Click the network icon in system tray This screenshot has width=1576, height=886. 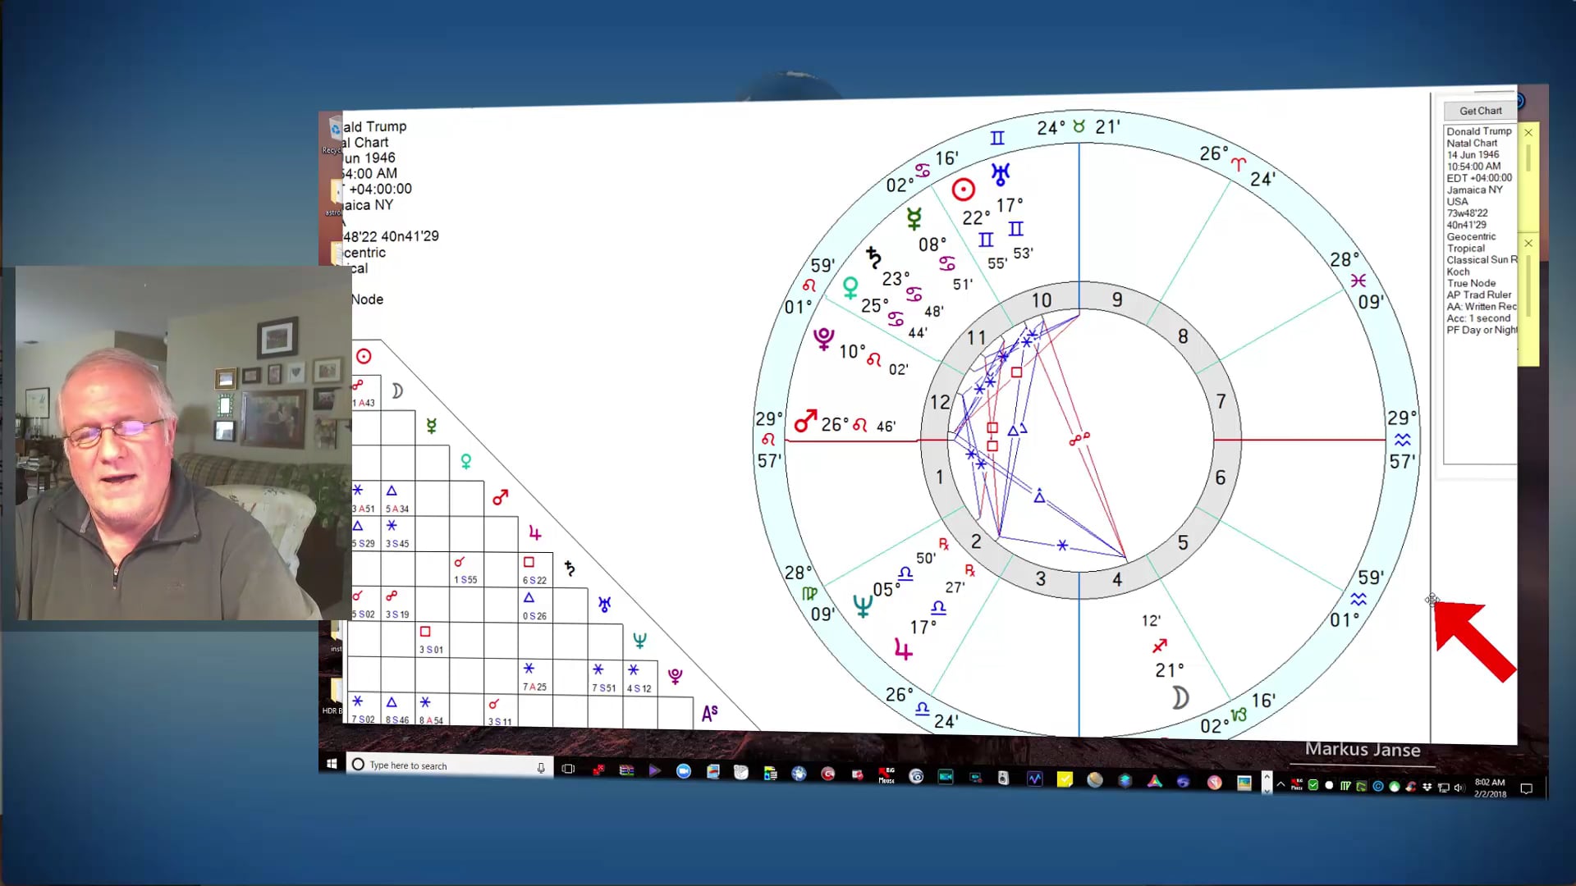pos(1444,788)
